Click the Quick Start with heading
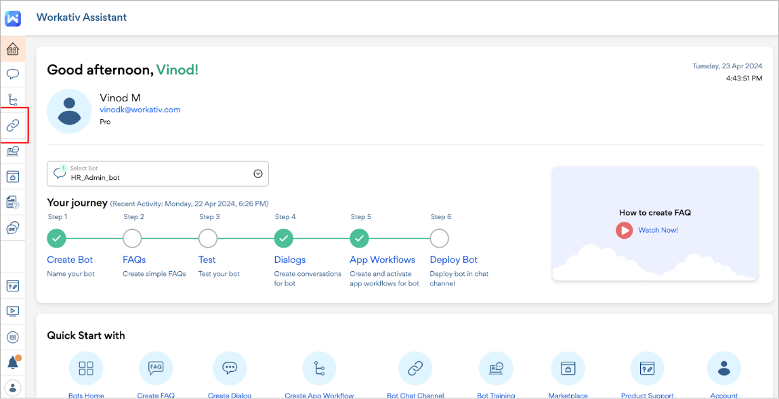Screen dimensions: 779x399 point(86,335)
